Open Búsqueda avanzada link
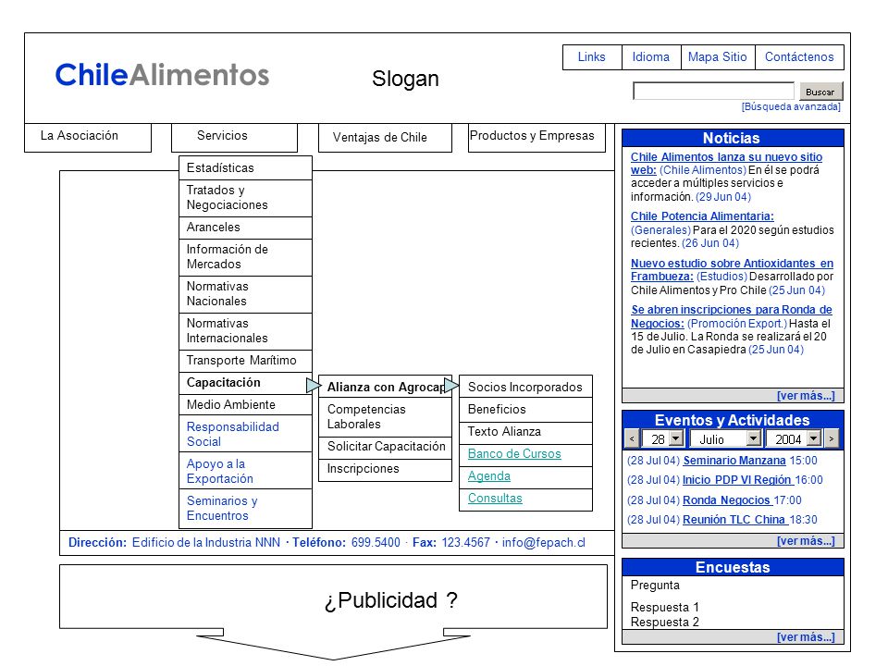Screen dimensions: 888x666 (791, 106)
